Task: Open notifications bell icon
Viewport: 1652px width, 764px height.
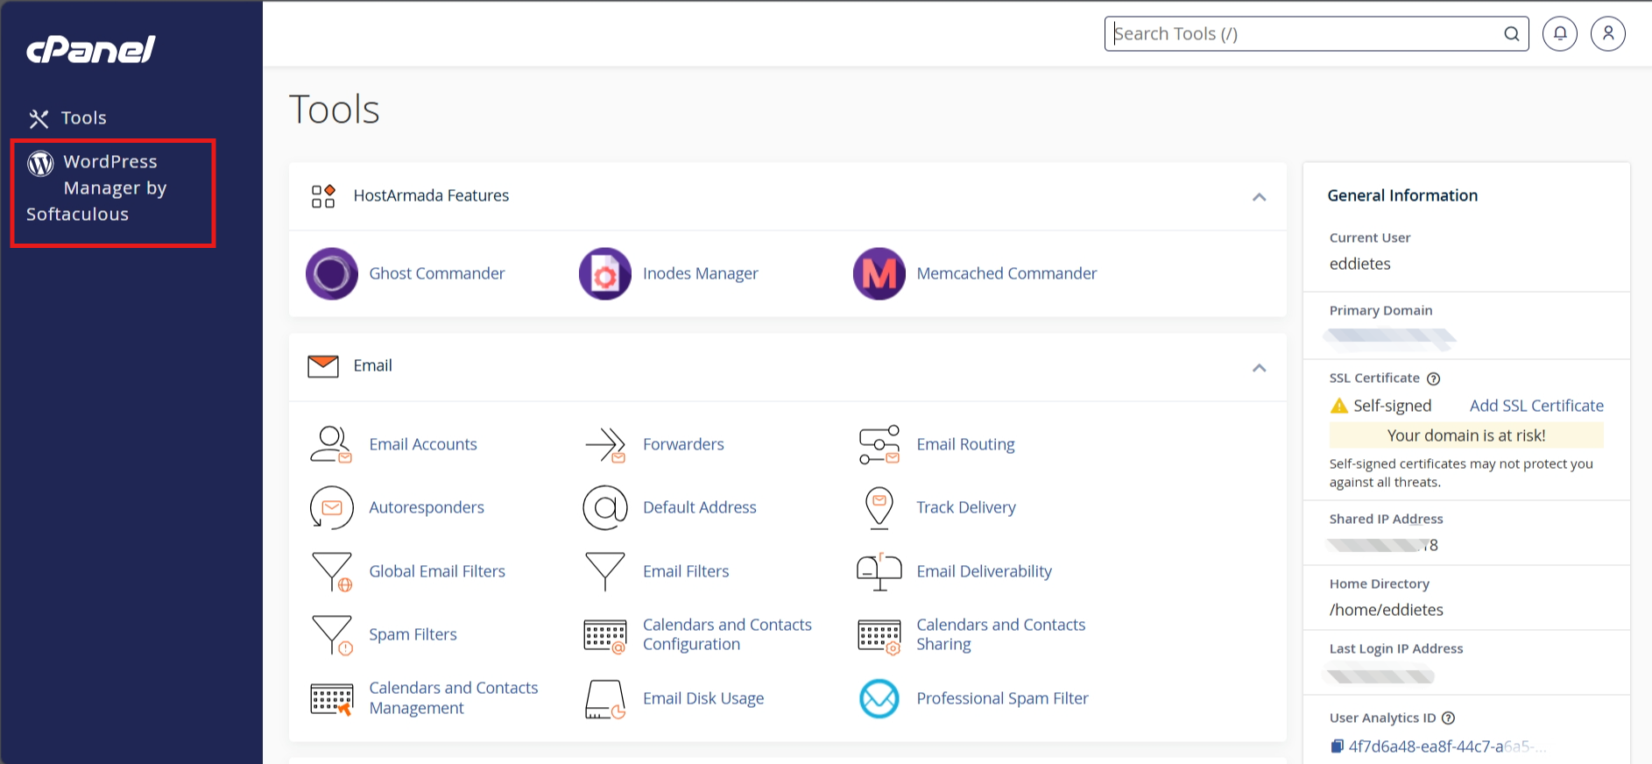Action: [x=1560, y=33]
